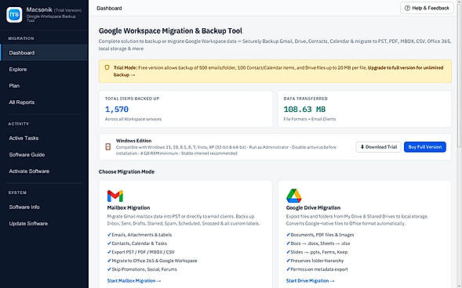The width and height of the screenshot is (462, 288).
Task: Open All Reports in the sidebar
Action: 44,103
